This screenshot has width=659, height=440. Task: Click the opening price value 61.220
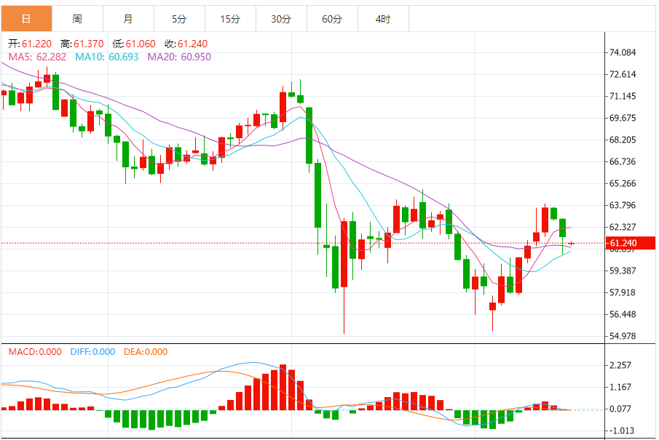click(36, 44)
